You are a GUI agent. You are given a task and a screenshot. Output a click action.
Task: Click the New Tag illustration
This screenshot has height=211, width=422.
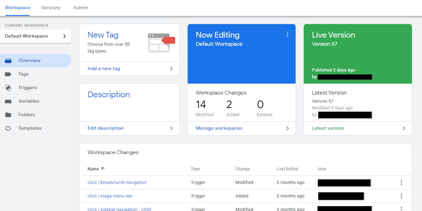161,43
